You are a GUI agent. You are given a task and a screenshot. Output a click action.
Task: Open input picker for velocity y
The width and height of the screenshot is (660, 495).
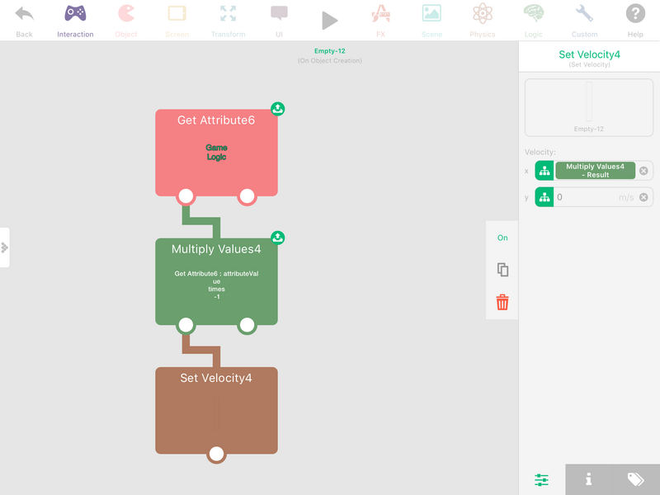544,197
